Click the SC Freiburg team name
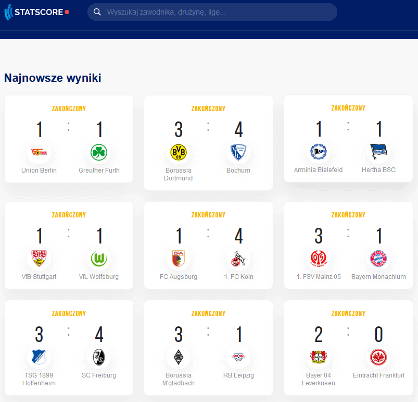This screenshot has height=402, width=418. [99, 375]
